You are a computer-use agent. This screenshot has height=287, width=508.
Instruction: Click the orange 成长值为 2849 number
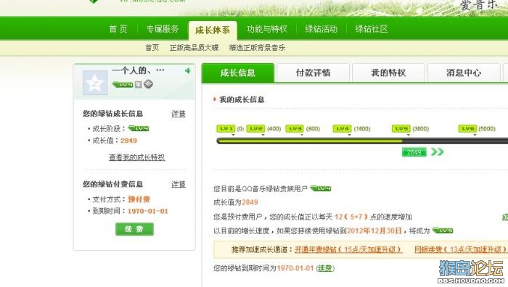250,202
